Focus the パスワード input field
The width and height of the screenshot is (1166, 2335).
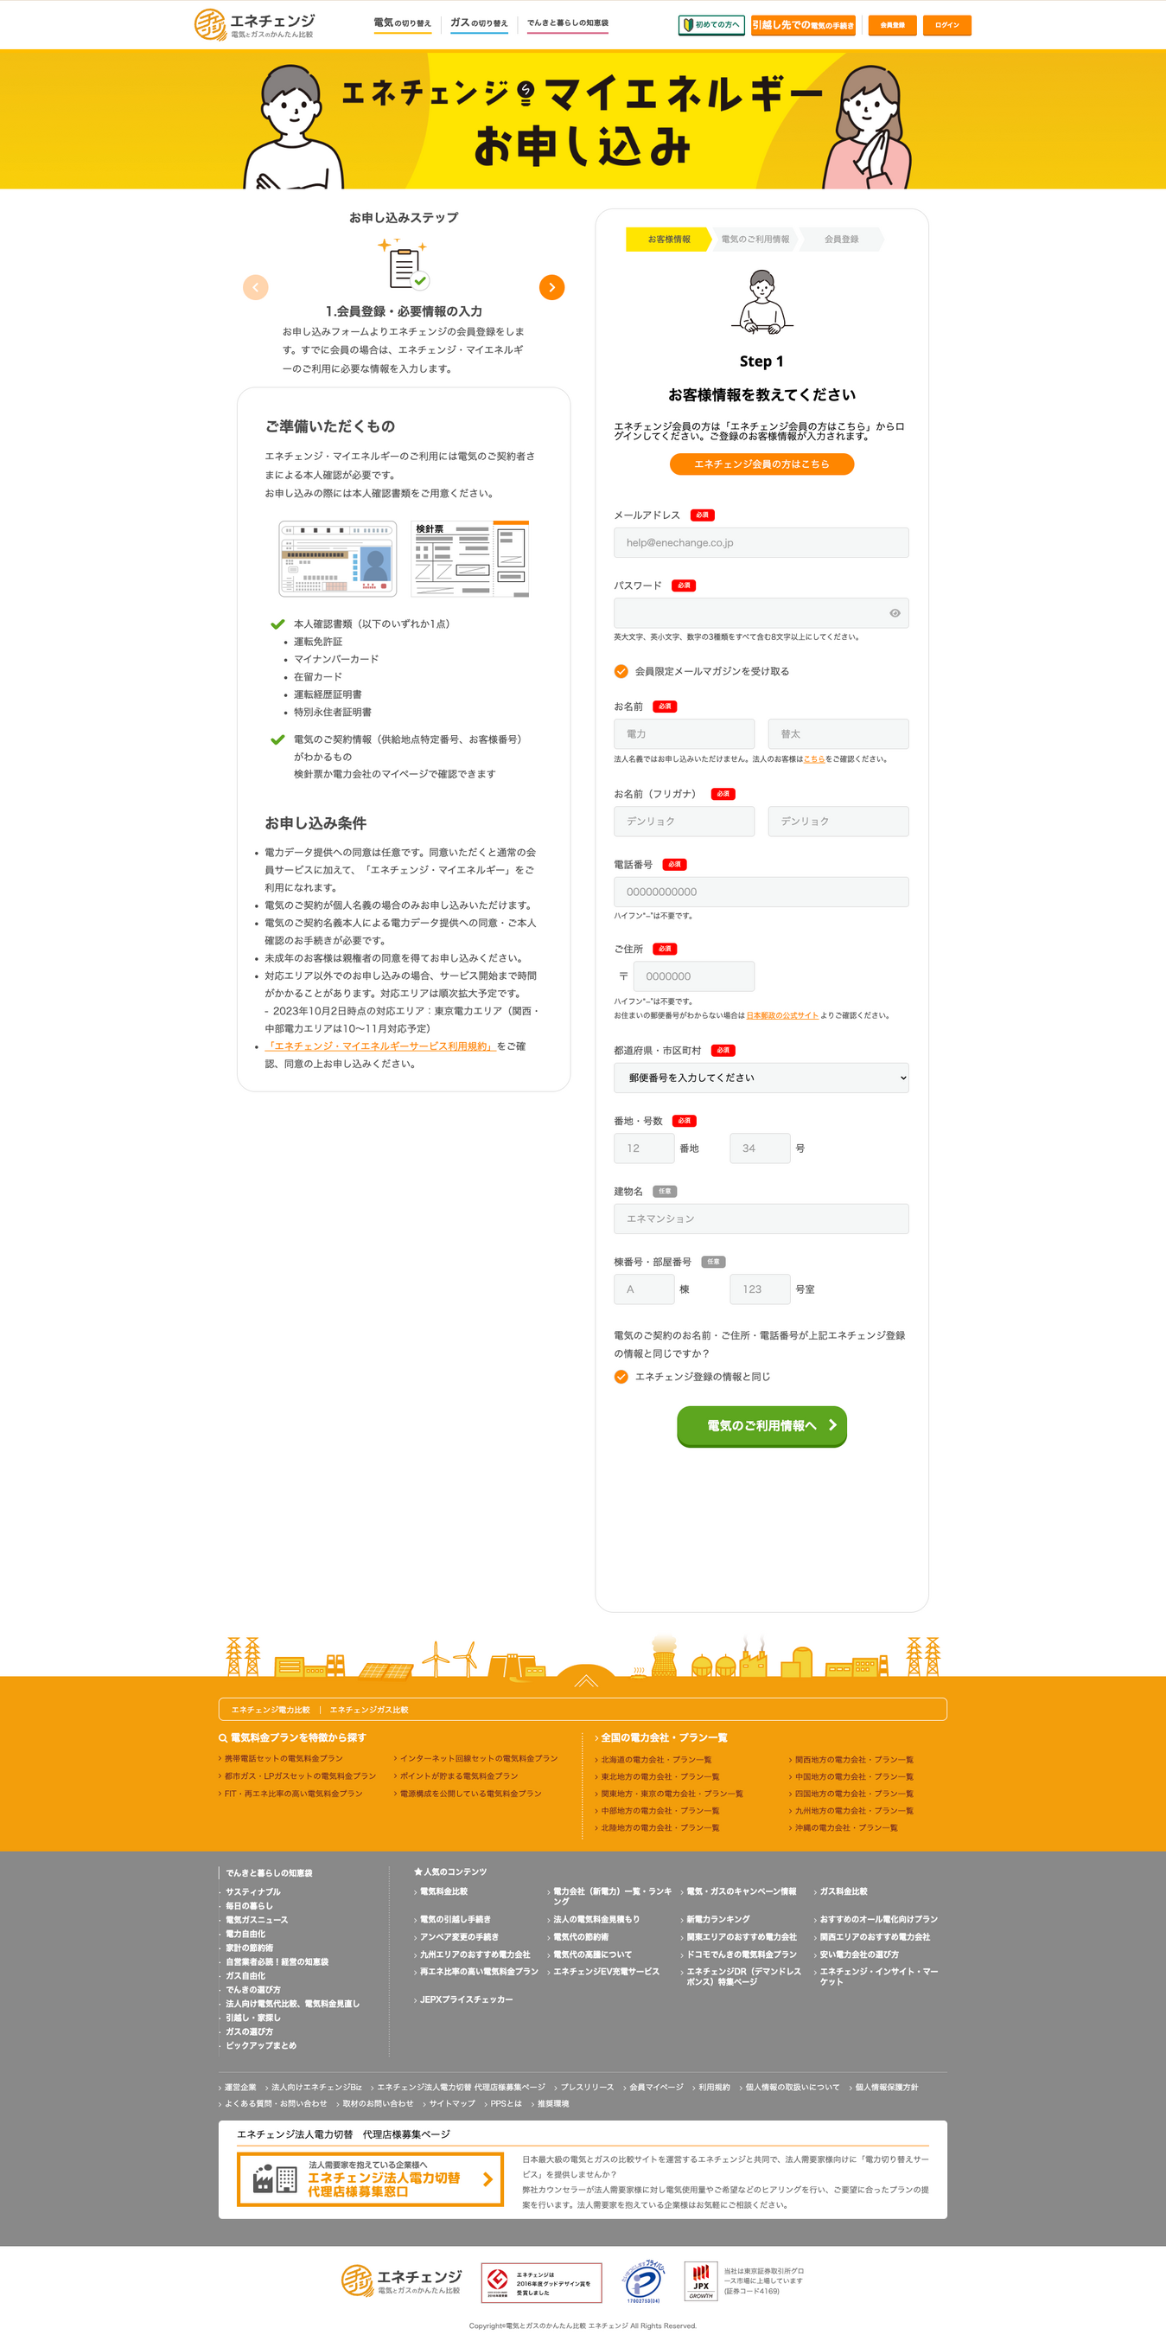[x=761, y=614]
